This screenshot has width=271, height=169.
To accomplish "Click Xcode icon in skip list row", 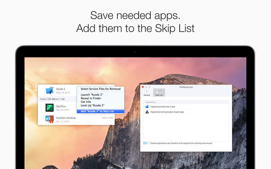I will (147, 106).
